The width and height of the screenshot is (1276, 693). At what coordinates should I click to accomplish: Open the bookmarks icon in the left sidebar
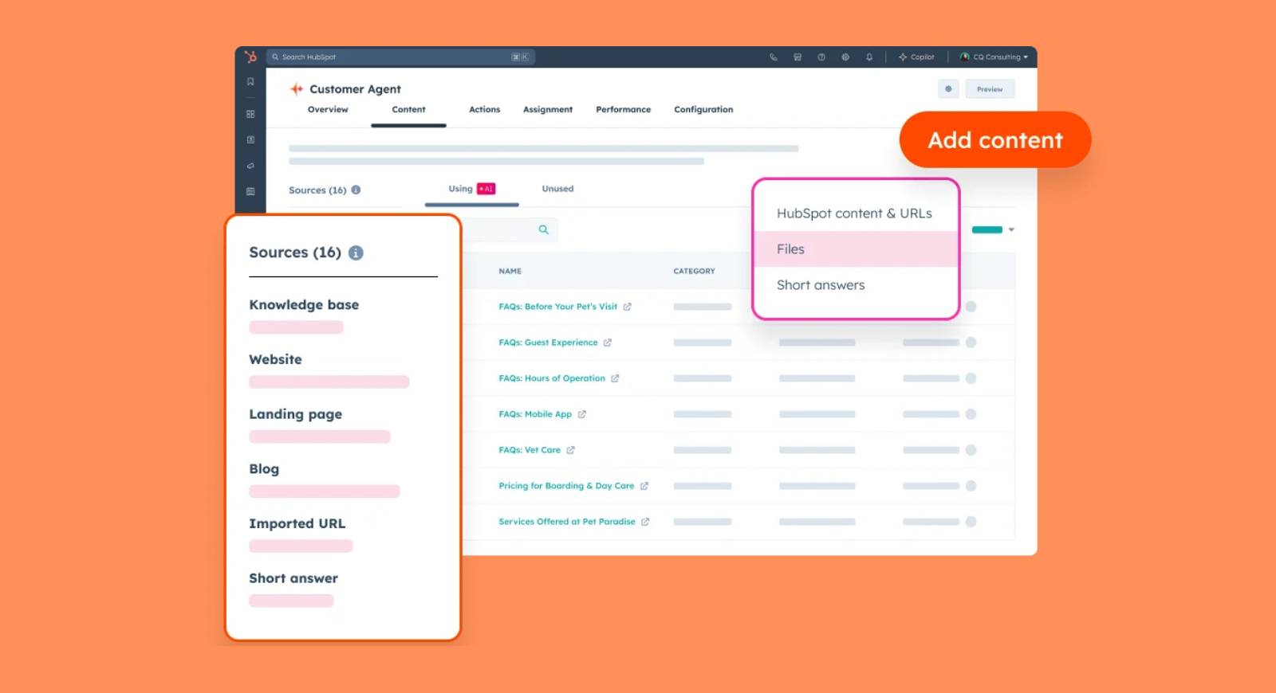(x=250, y=81)
